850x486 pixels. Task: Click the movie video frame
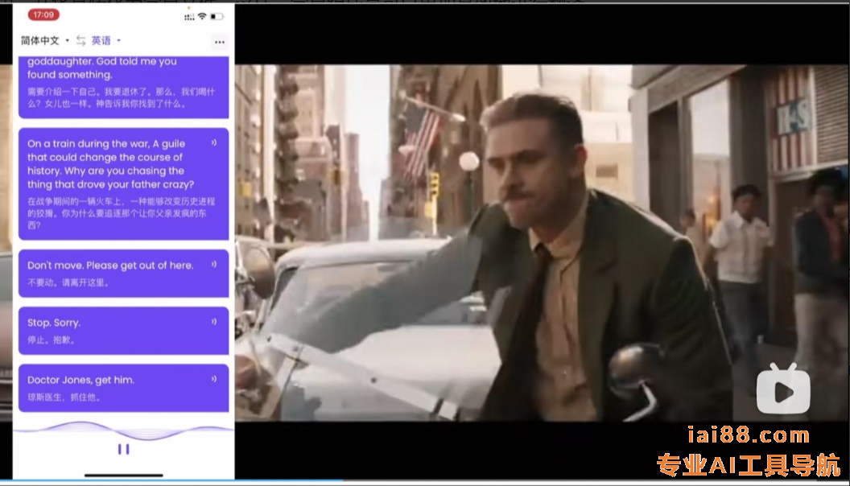click(x=542, y=243)
